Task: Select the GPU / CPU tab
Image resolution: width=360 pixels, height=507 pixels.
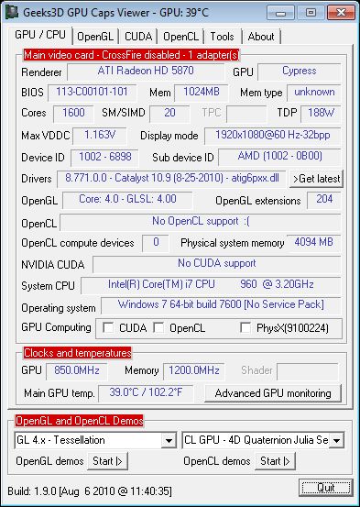Action: (x=40, y=35)
